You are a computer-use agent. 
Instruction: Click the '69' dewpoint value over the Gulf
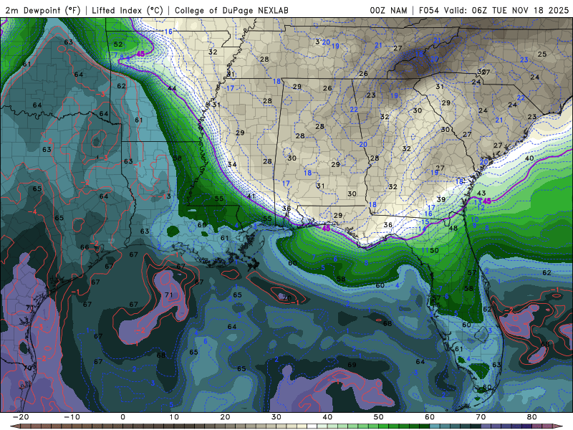(352, 365)
